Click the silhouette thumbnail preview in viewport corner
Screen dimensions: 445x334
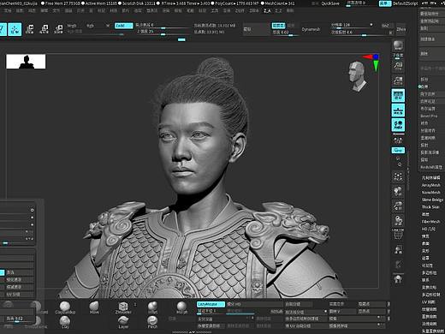(x=26, y=62)
